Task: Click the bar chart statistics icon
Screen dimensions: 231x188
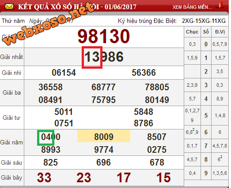Action: coord(220,5)
